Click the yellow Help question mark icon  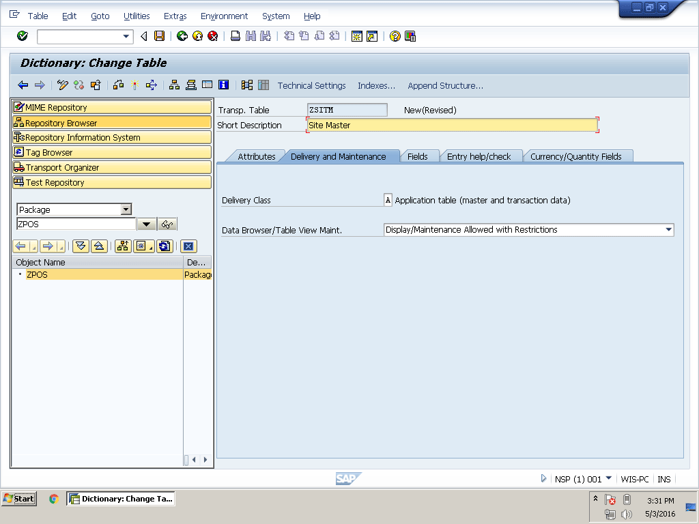coord(395,36)
